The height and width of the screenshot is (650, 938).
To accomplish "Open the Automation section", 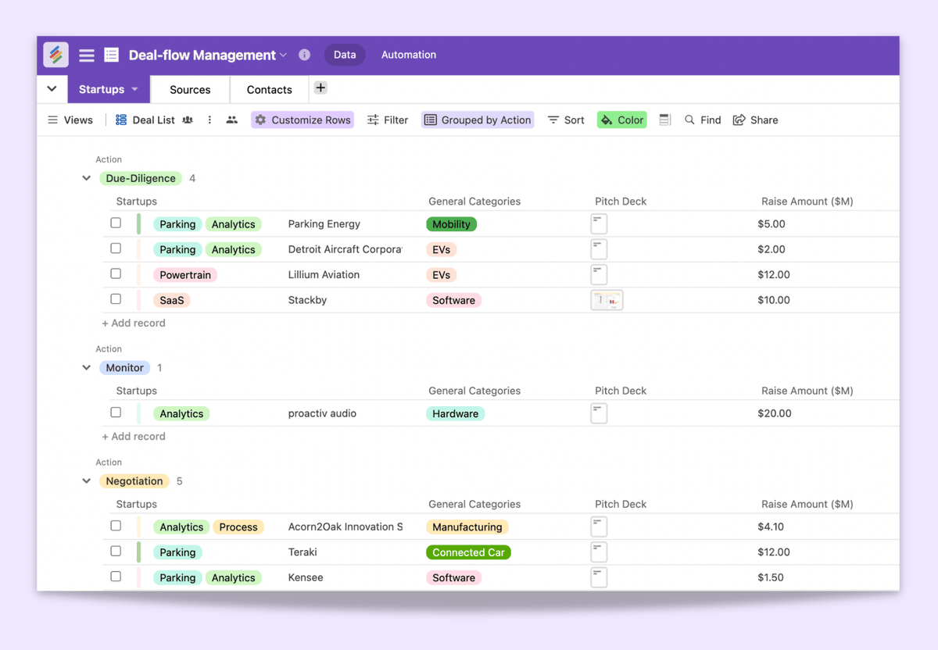I will click(408, 55).
